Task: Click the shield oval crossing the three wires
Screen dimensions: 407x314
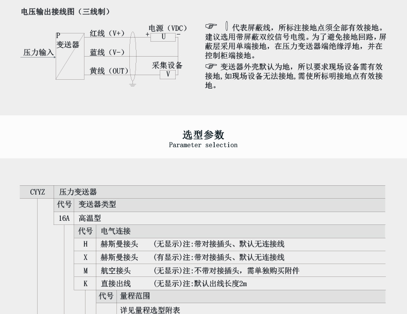Action: point(132,56)
